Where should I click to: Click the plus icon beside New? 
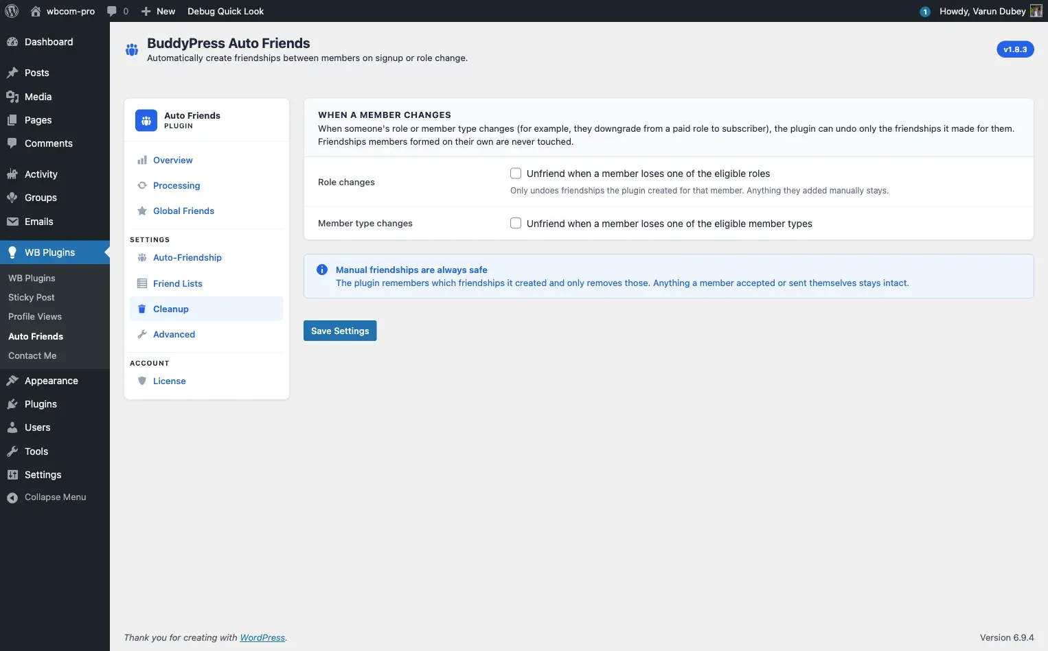point(146,11)
